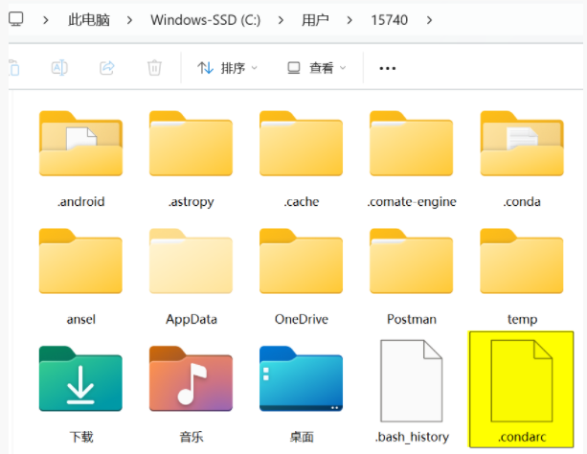Select the 下载 downloads folder icon
Screen dimensions: 587x454
[80, 378]
